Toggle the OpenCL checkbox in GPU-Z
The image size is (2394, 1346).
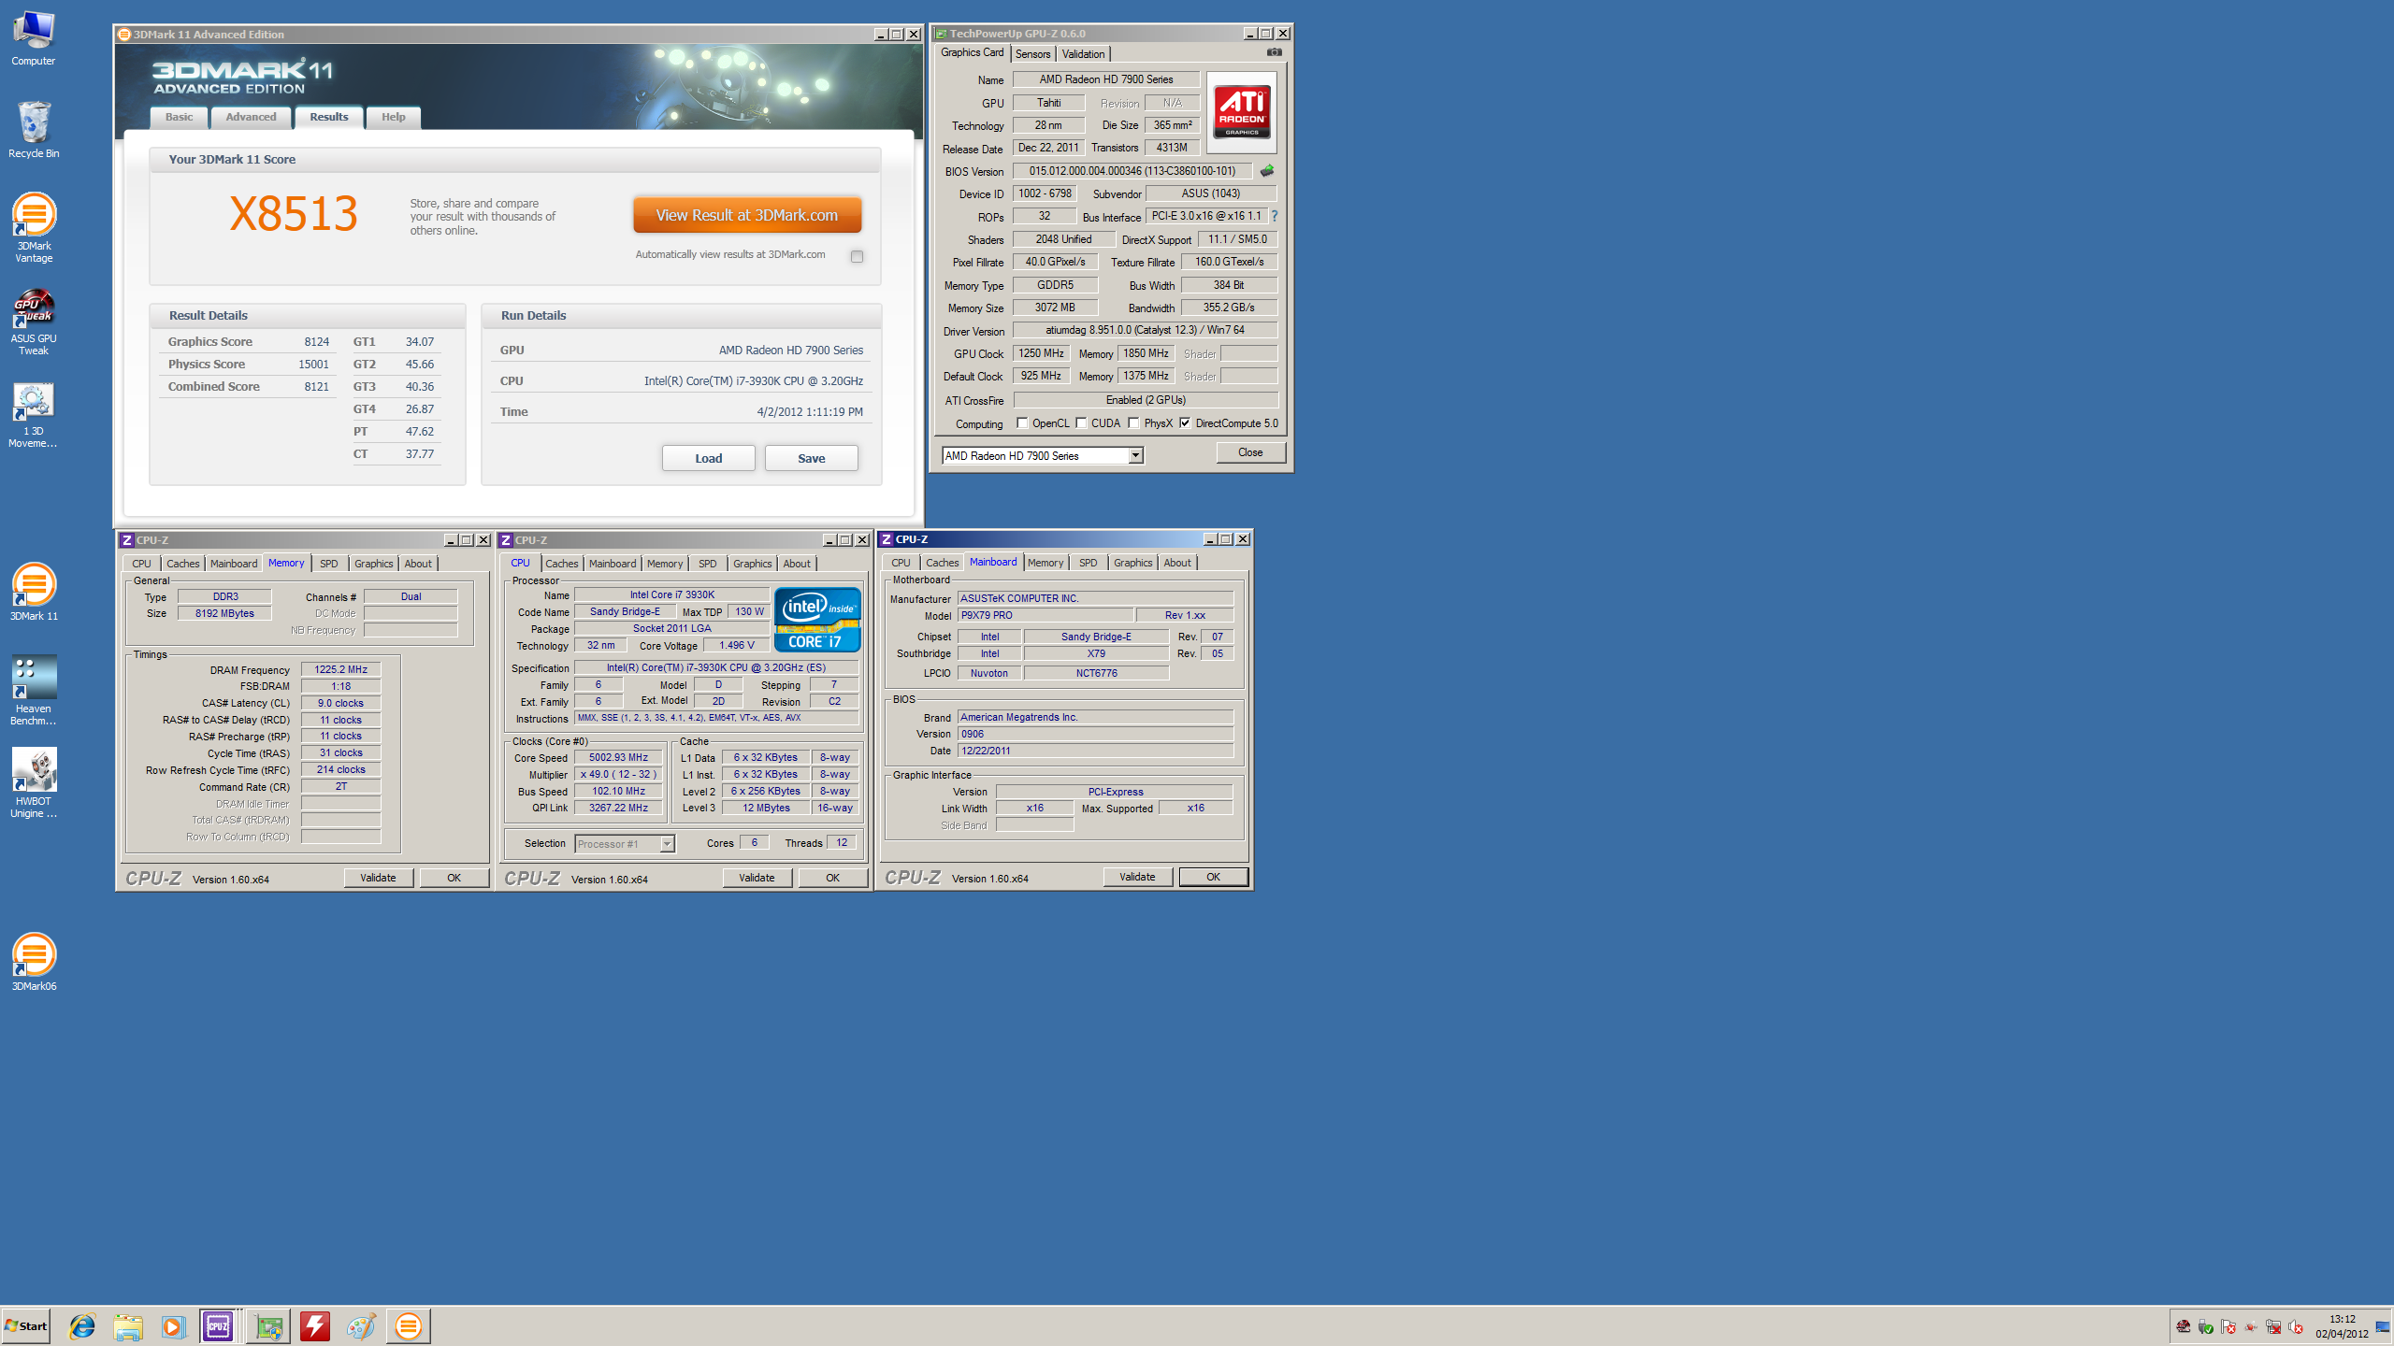coord(1022,423)
